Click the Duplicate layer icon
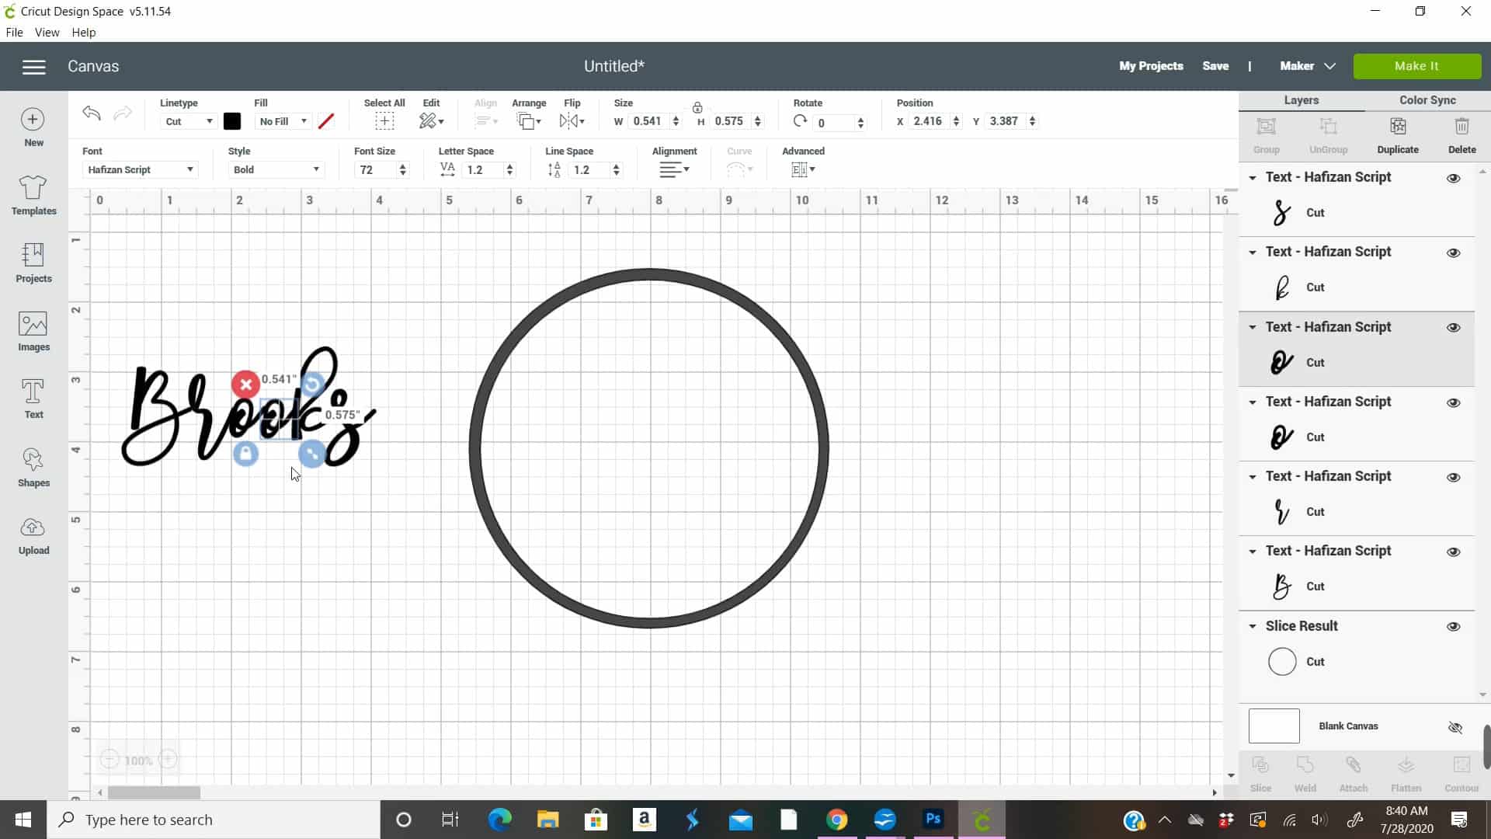 [x=1398, y=127]
